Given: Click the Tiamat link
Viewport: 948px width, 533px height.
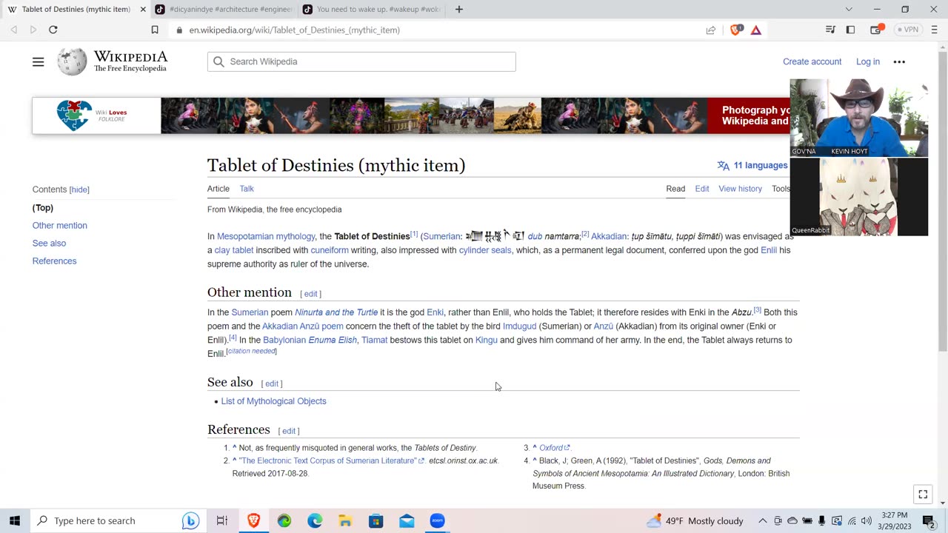Looking at the screenshot, I should [375, 341].
